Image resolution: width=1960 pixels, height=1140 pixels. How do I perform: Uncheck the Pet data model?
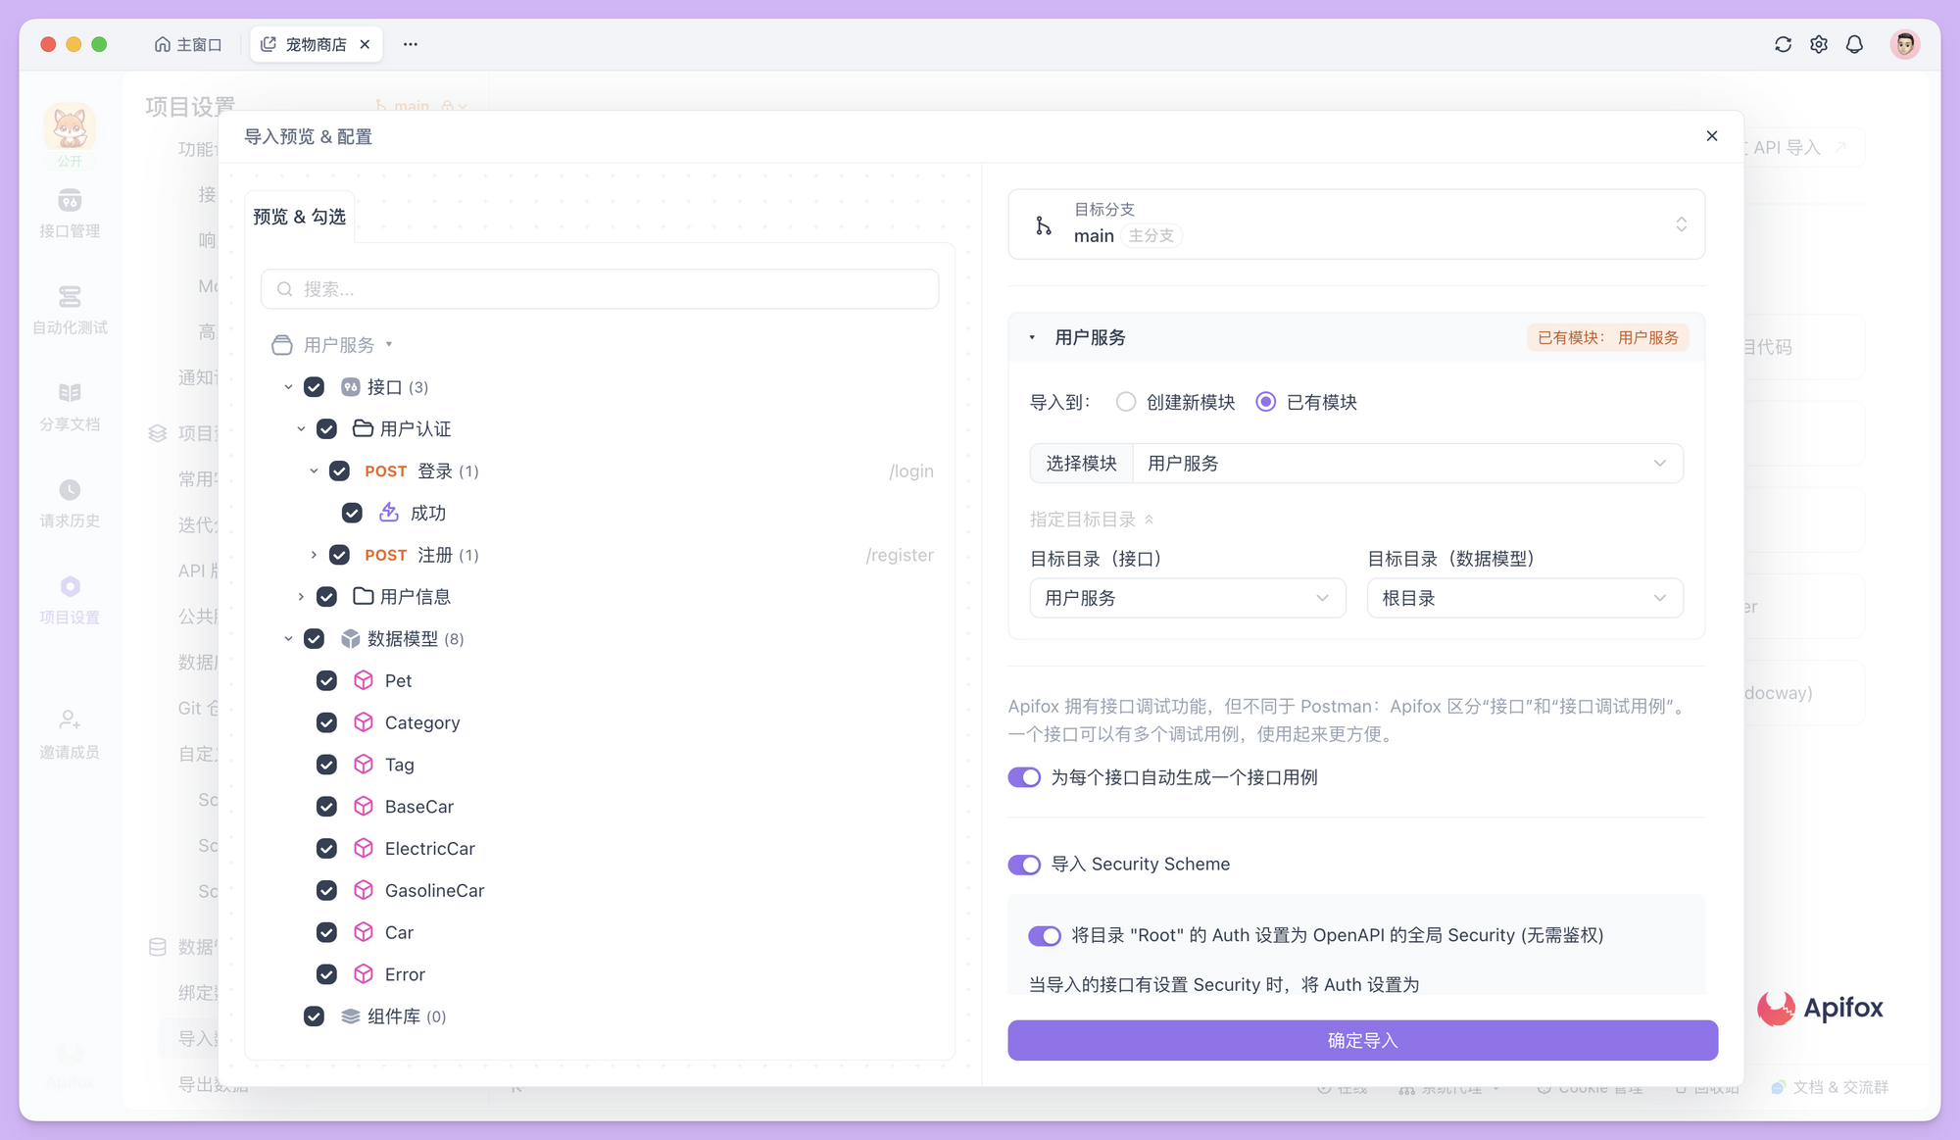[326, 680]
